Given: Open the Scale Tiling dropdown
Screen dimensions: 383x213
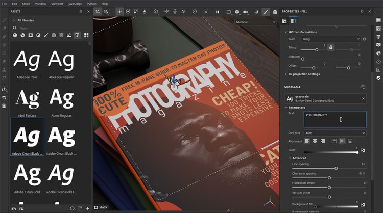Looking at the screenshot, I should [x=330, y=39].
